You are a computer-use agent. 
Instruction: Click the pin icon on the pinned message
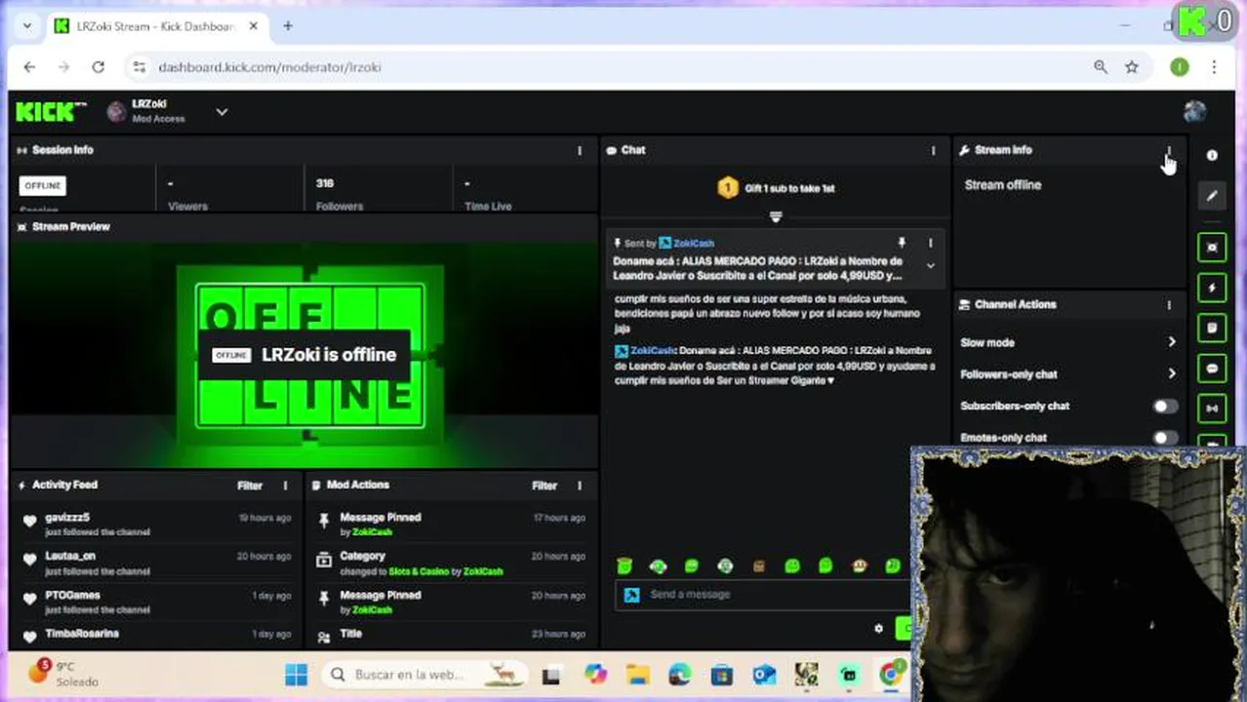pyautogui.click(x=902, y=243)
